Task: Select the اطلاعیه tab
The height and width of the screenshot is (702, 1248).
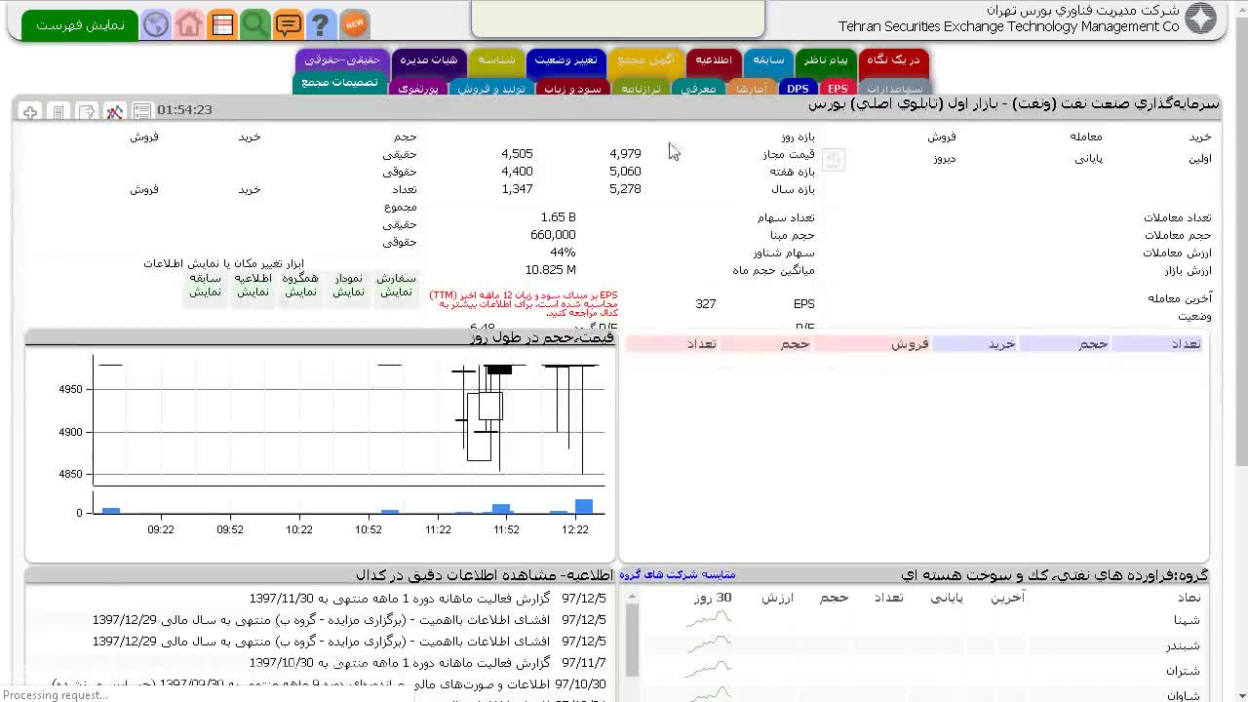Action: 714,60
